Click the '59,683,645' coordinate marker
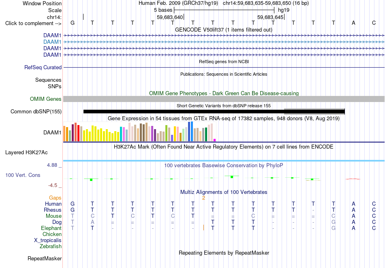Image resolution: width=385 pixels, height=268 pixels. point(270,17)
